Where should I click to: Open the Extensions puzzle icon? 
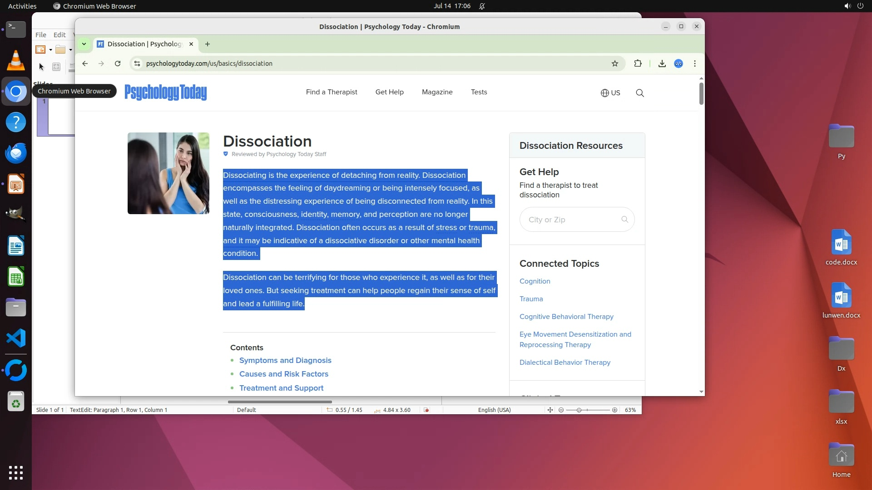click(x=638, y=64)
